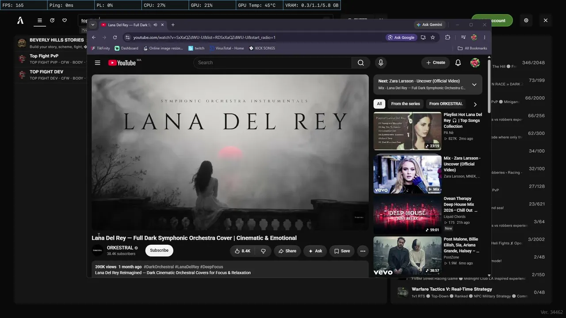Open the history clock icon in the launcher
Viewport: 566px width, 318px height.
click(52, 20)
